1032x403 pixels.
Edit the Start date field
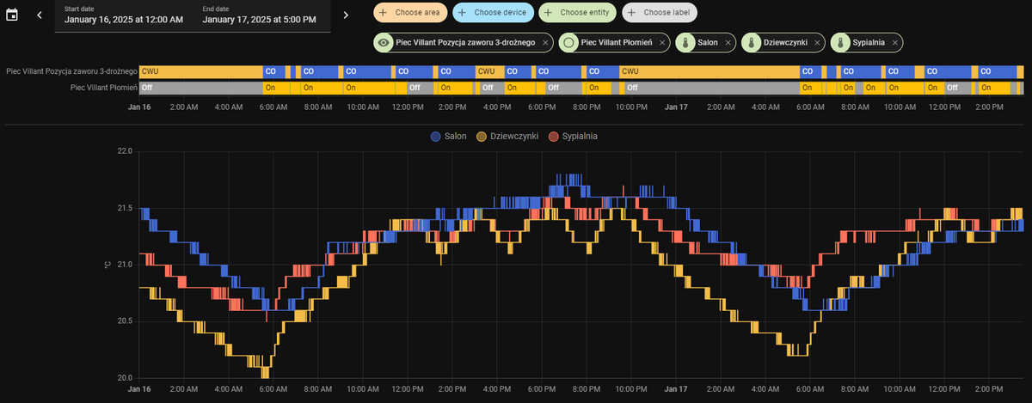(x=124, y=15)
